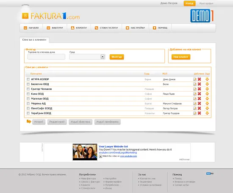Viewport: 233px width, 193px height.
Task: Remove ПентСофт ЕООД with the red X
Action: [x=199, y=108]
